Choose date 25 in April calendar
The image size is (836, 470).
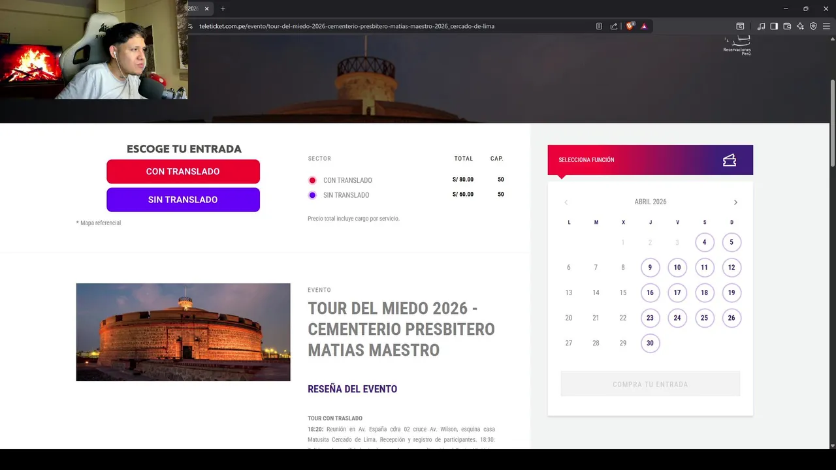tap(704, 319)
